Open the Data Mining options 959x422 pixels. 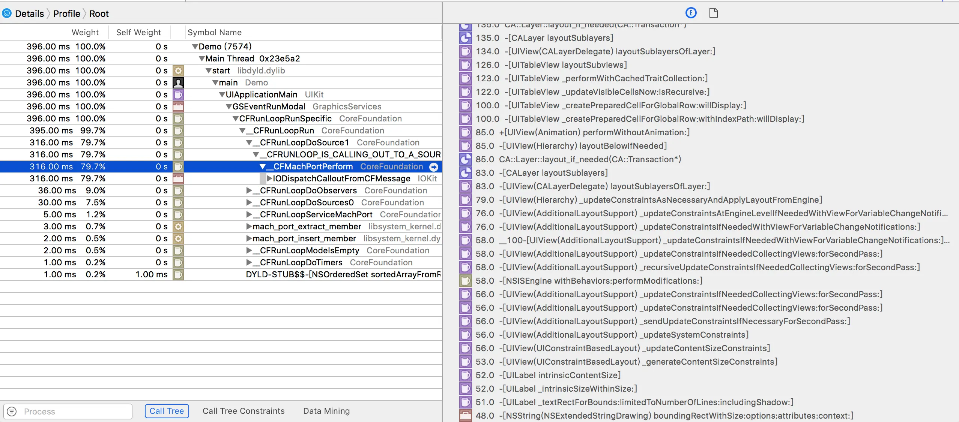[326, 411]
